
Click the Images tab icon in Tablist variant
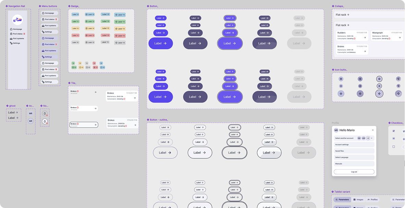[x=354, y=199]
